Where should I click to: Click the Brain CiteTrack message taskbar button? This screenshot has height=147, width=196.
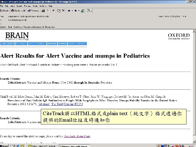pyautogui.click(x=75, y=146)
